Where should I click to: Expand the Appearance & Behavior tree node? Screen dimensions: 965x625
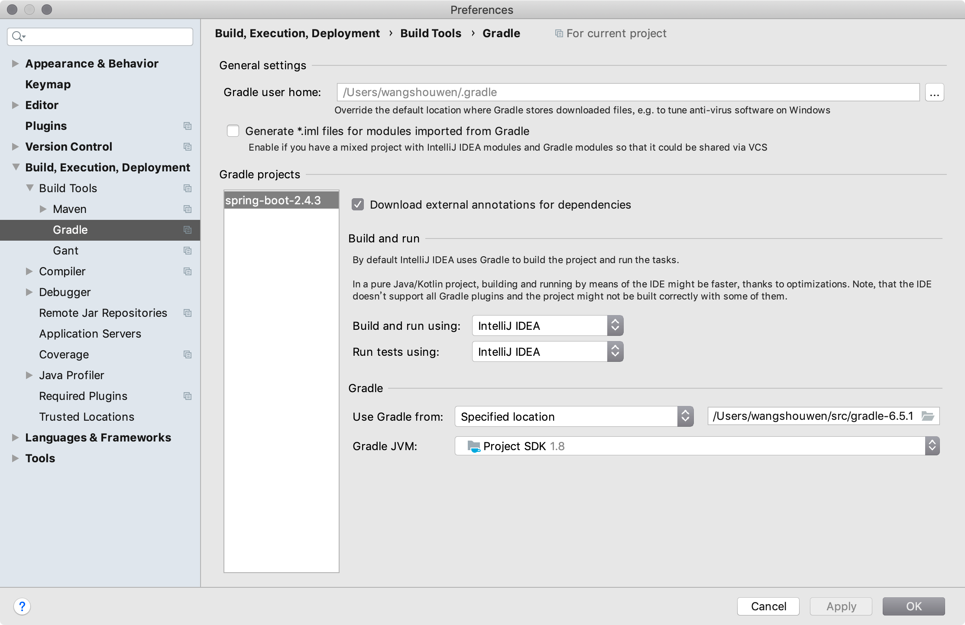(x=15, y=64)
